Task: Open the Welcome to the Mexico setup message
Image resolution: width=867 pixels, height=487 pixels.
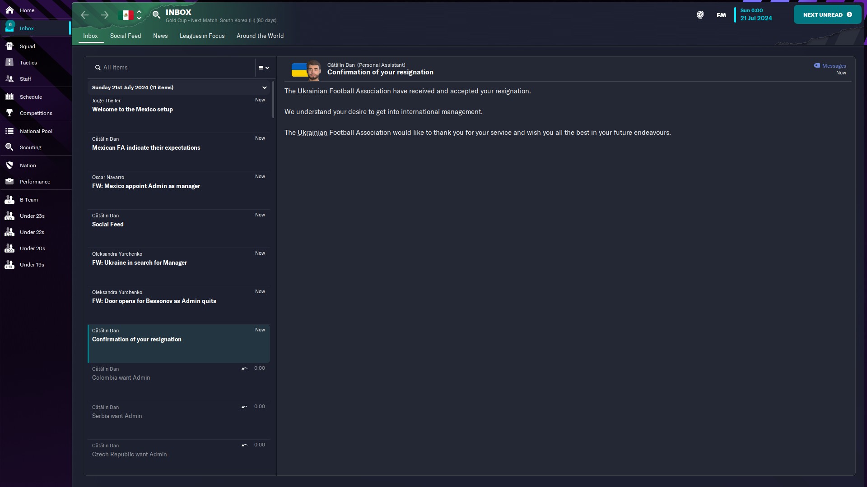Action: [x=179, y=113]
